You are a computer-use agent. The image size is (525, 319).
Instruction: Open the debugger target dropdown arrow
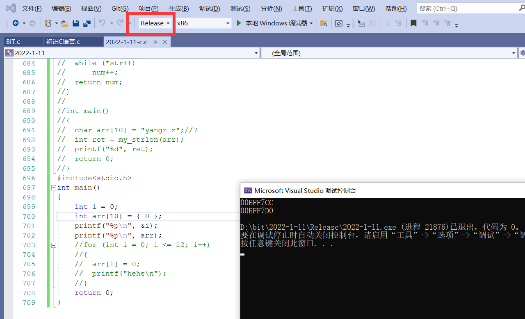(311, 23)
